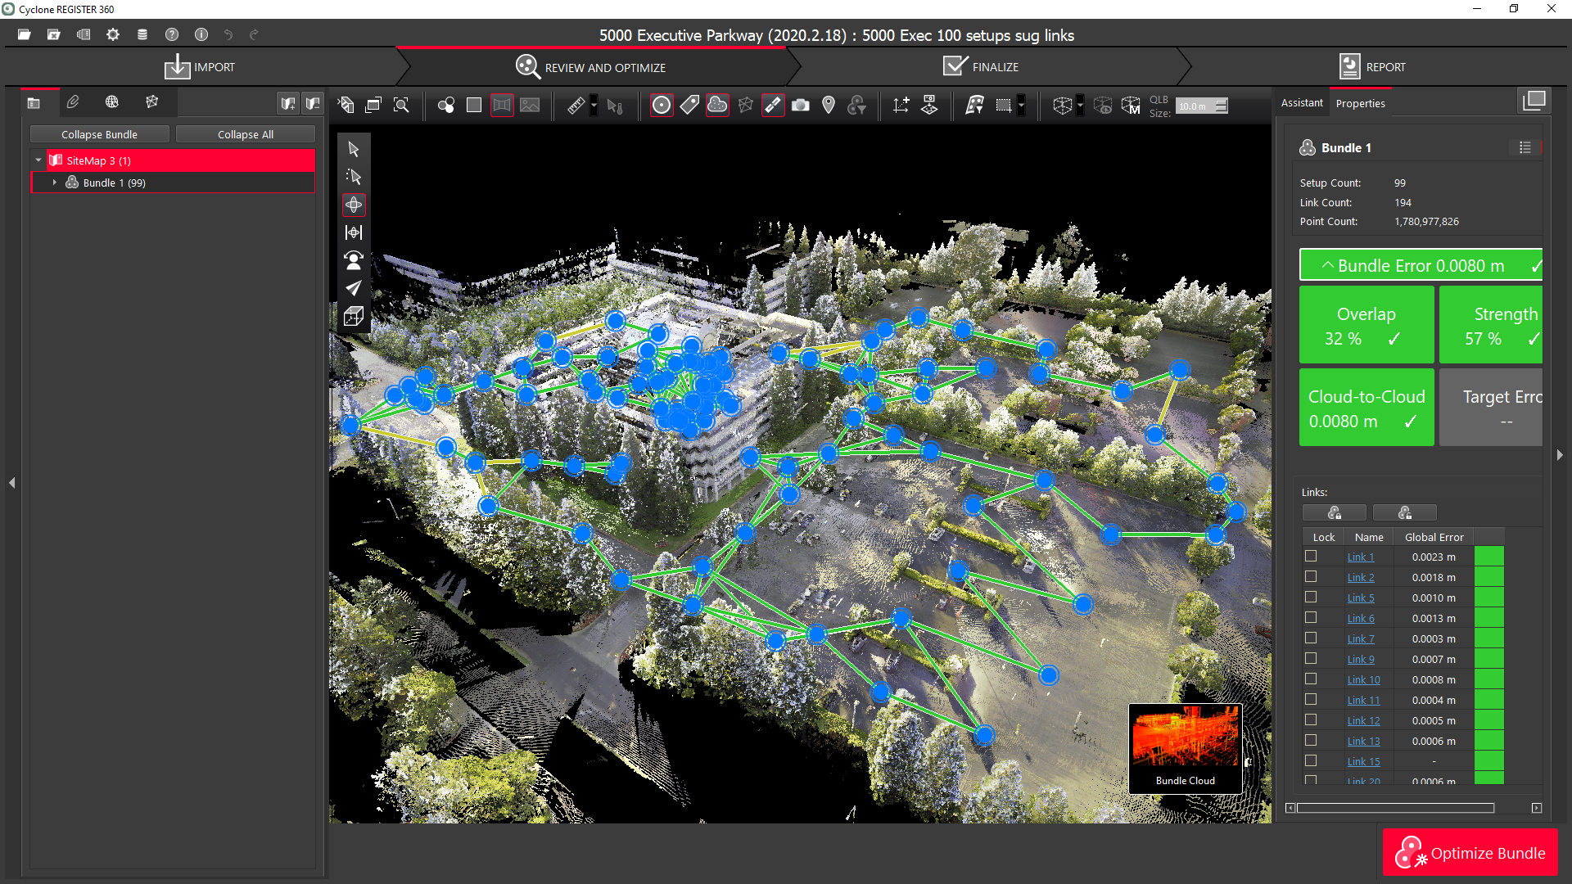The image size is (1572, 884).
Task: Collapse the SiteMap 3 tree node
Action: click(x=38, y=160)
